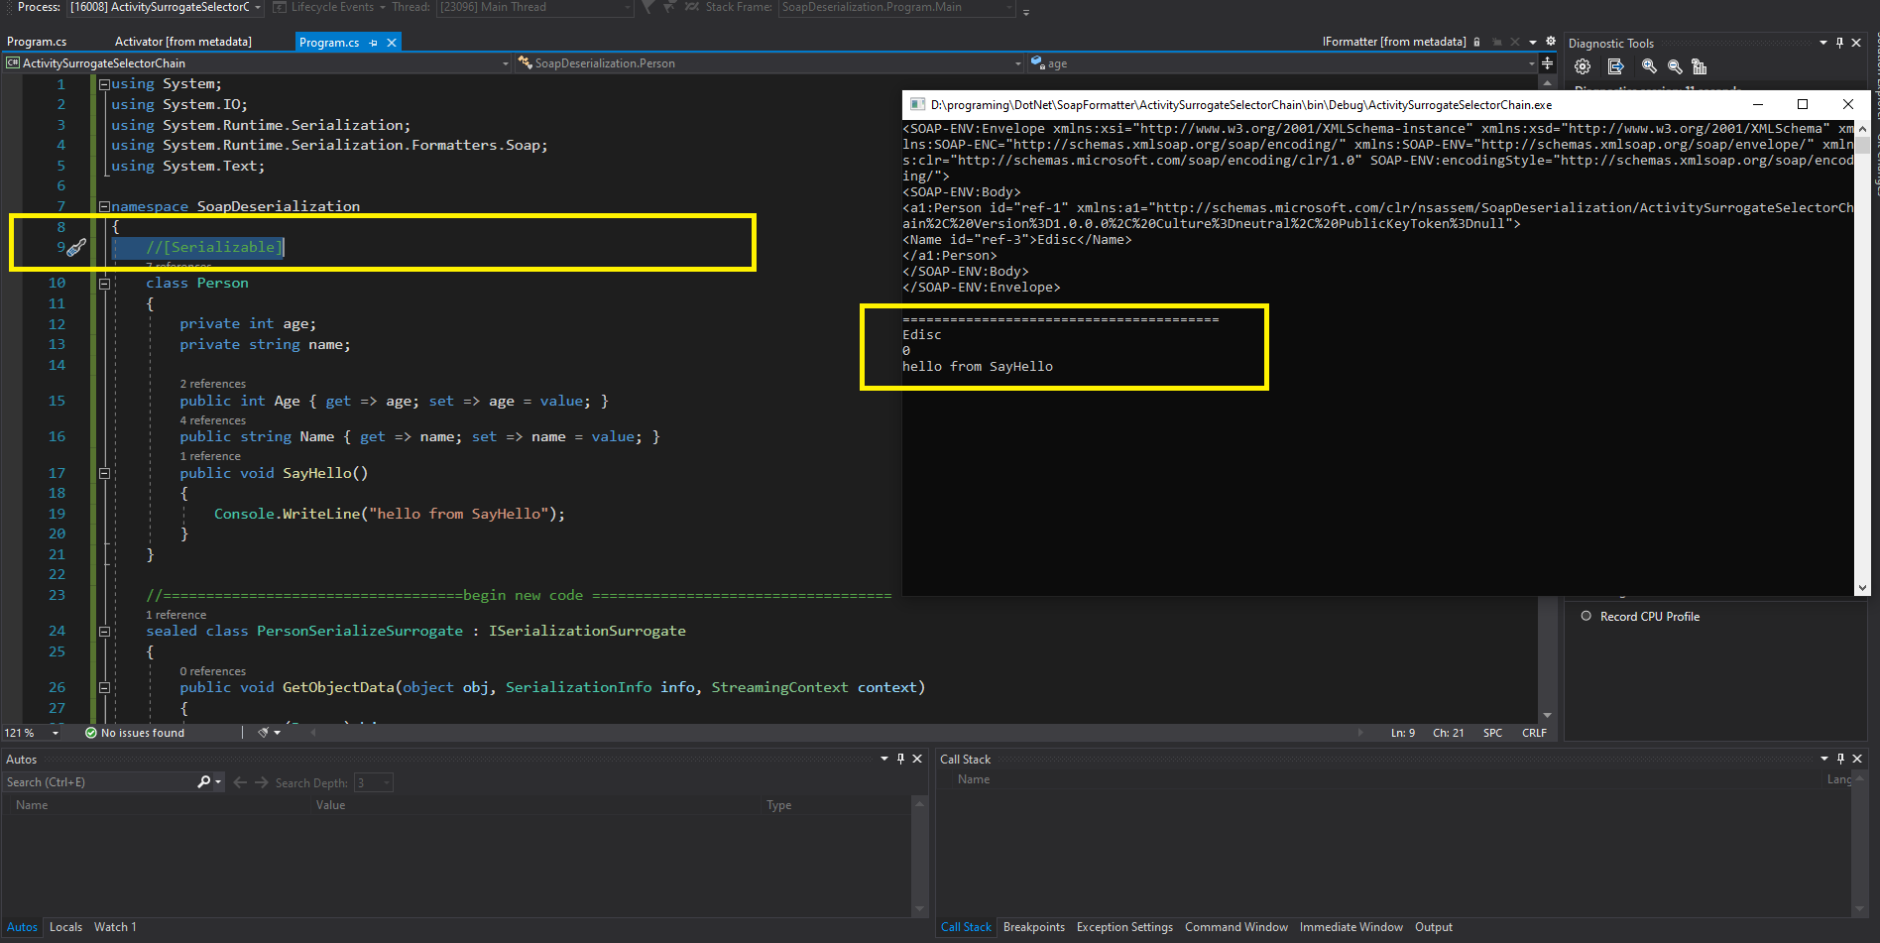Switch to Activator [from metadata] tab
Image resolution: width=1880 pixels, height=943 pixels.
183,42
